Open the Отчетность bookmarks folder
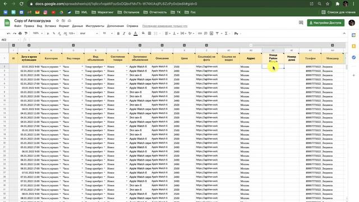The width and height of the screenshot is (359, 202). tap(155, 12)
